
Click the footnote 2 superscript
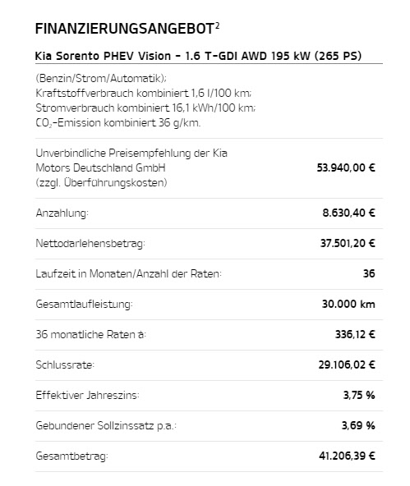click(x=218, y=25)
